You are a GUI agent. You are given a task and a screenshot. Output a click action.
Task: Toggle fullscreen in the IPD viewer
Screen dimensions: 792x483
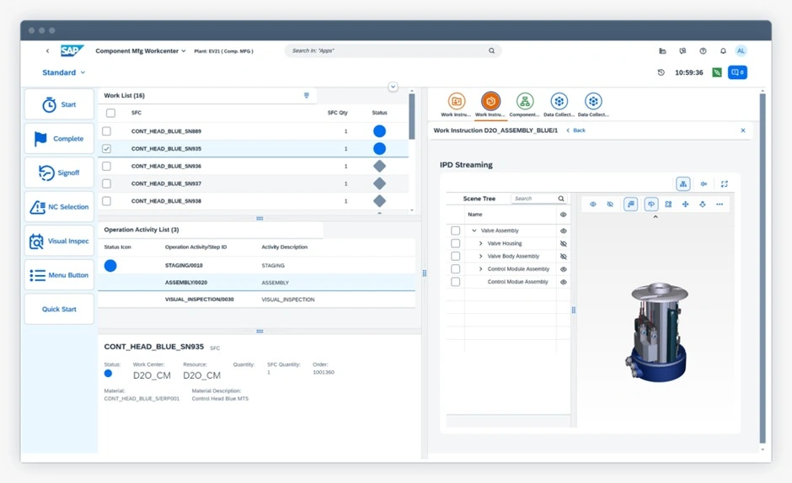pos(724,183)
